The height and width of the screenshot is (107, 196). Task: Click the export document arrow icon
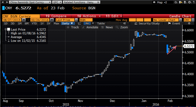tap(181, 2)
